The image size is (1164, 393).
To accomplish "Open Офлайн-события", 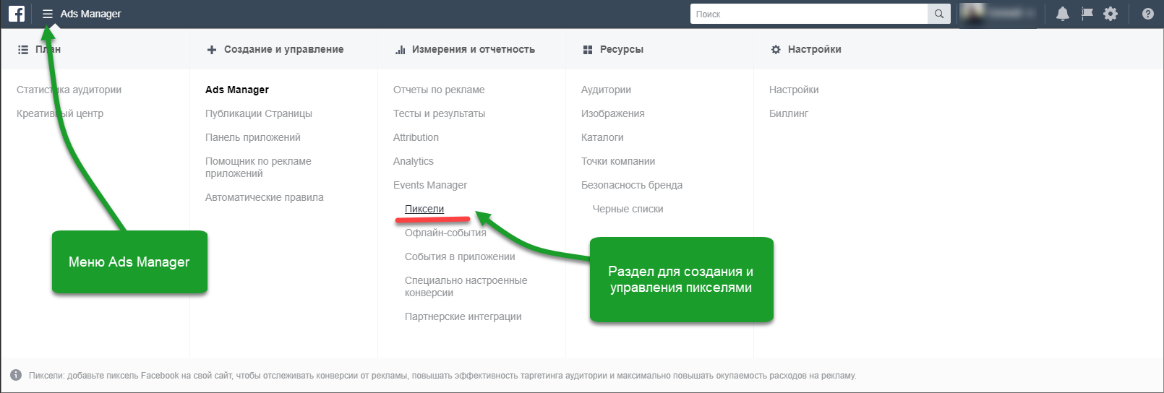I will (x=445, y=233).
